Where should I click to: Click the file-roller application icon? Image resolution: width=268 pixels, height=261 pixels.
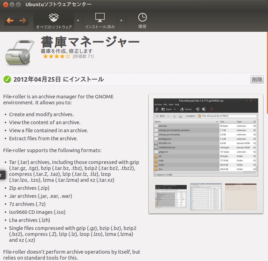click(19, 53)
